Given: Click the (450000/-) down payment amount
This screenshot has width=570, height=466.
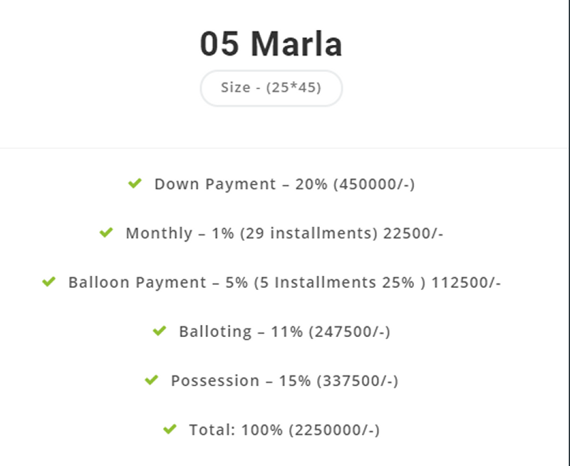Looking at the screenshot, I should coord(374,185).
